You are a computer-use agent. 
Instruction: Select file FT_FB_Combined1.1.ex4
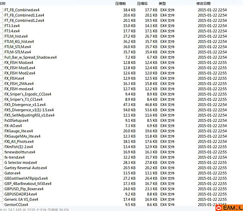[24, 15]
